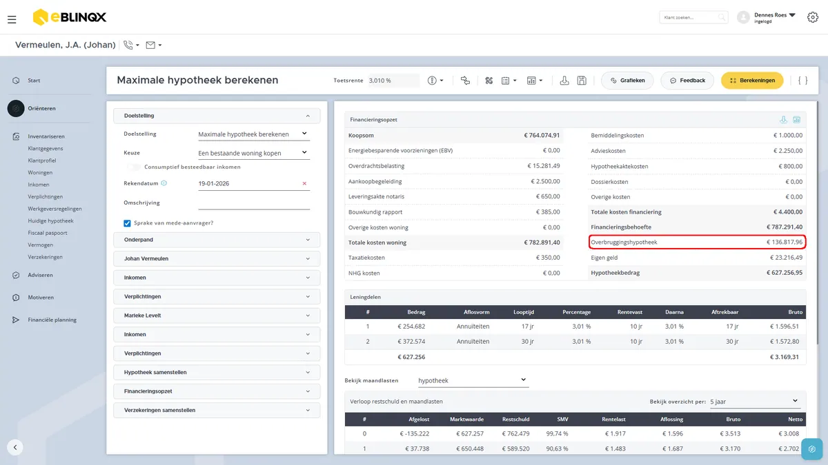Viewport: 828px width, 465px height.
Task: Click the search magnifier in Klant zoeken
Action: click(x=721, y=17)
